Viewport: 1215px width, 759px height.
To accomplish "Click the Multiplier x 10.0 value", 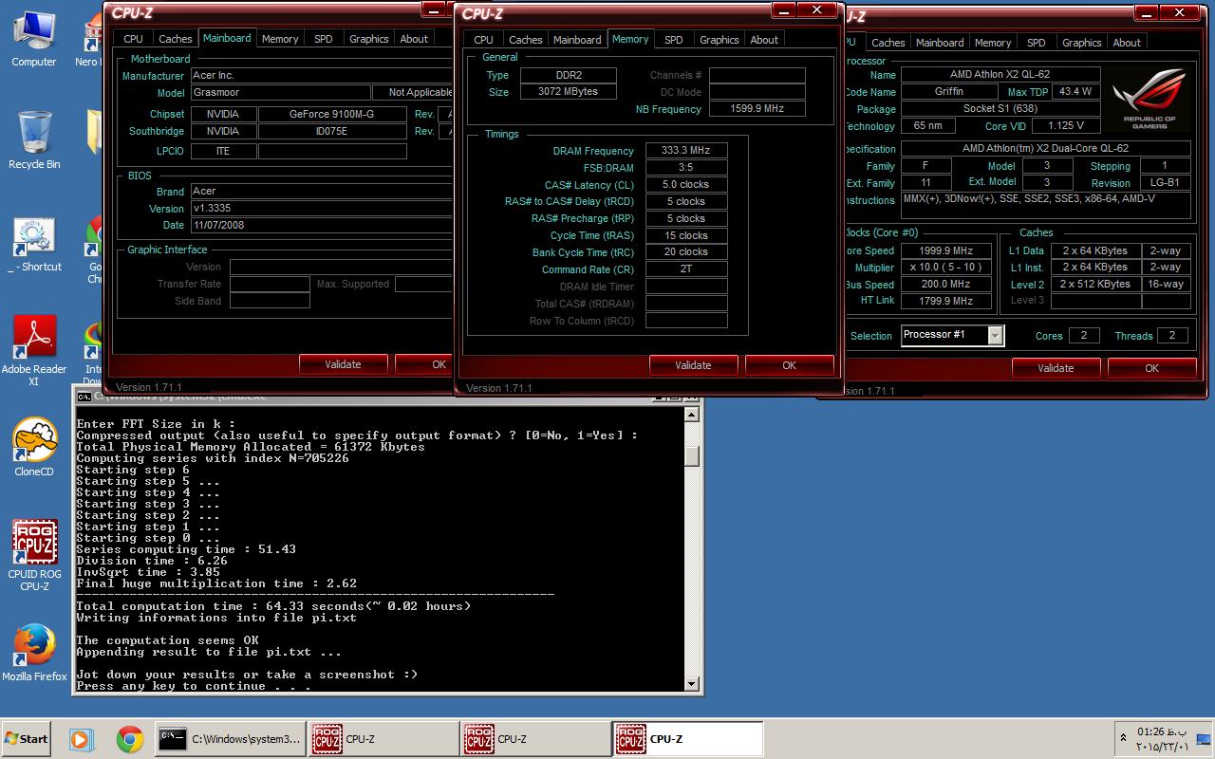I will (946, 268).
